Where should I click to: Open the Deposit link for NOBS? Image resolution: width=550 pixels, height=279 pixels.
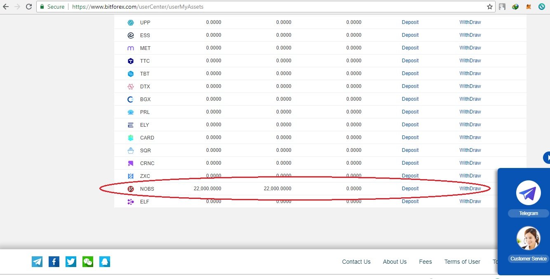[410, 189]
